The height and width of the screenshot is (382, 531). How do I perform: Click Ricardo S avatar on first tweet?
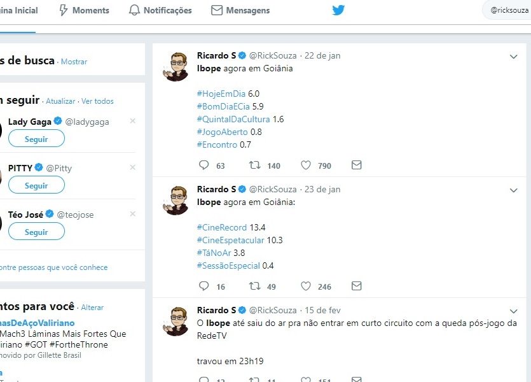177,66
